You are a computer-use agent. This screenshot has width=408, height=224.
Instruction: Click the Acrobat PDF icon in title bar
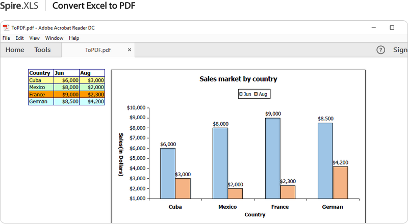pos(6,28)
